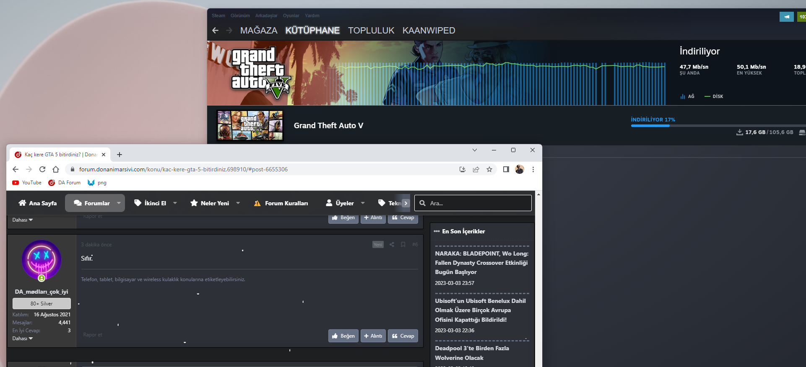The image size is (806, 367).
Task: View site information via lock icon
Action: [x=73, y=169]
